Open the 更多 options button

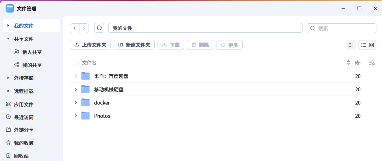229,45
